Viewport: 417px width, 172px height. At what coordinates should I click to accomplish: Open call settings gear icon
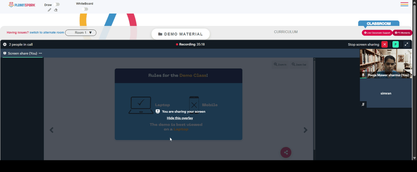(x=5, y=44)
